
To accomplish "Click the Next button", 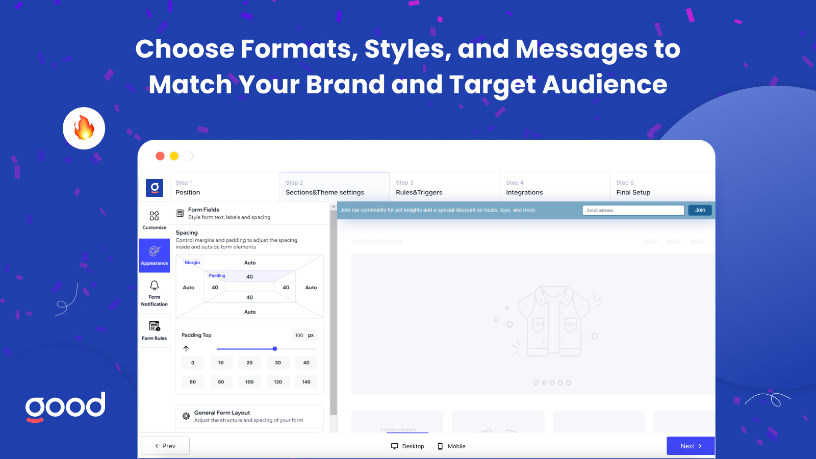I will pos(691,446).
